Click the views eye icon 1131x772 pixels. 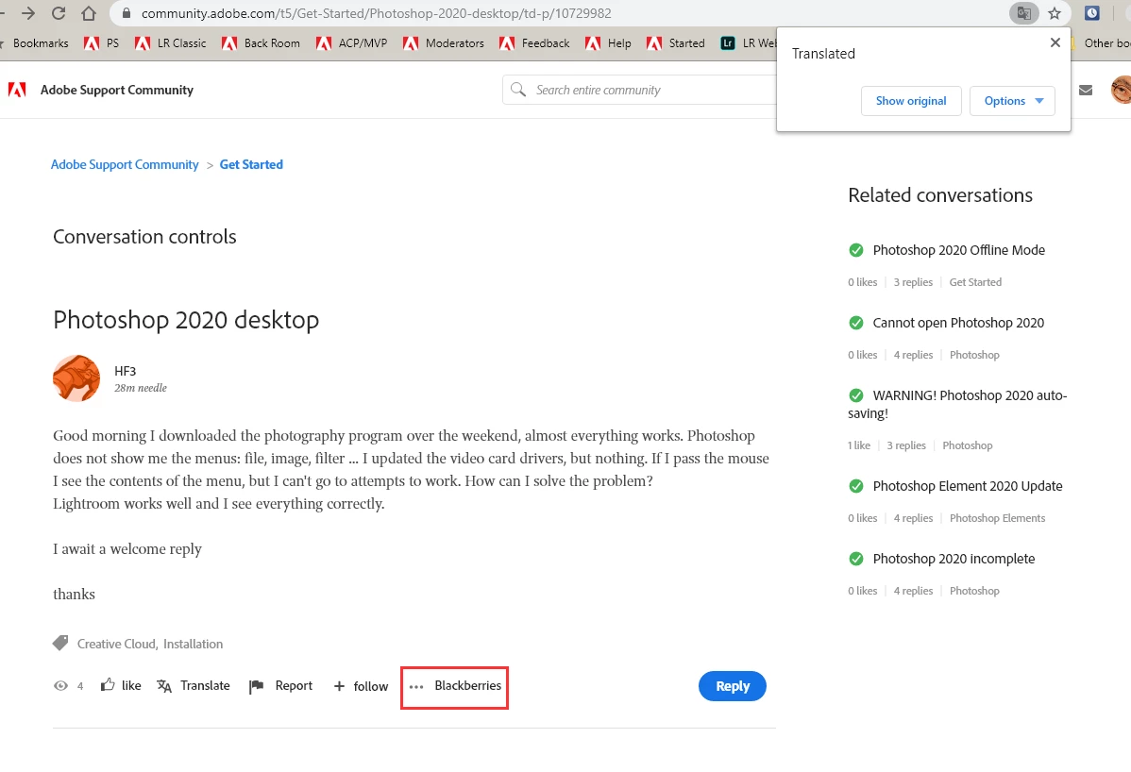61,685
